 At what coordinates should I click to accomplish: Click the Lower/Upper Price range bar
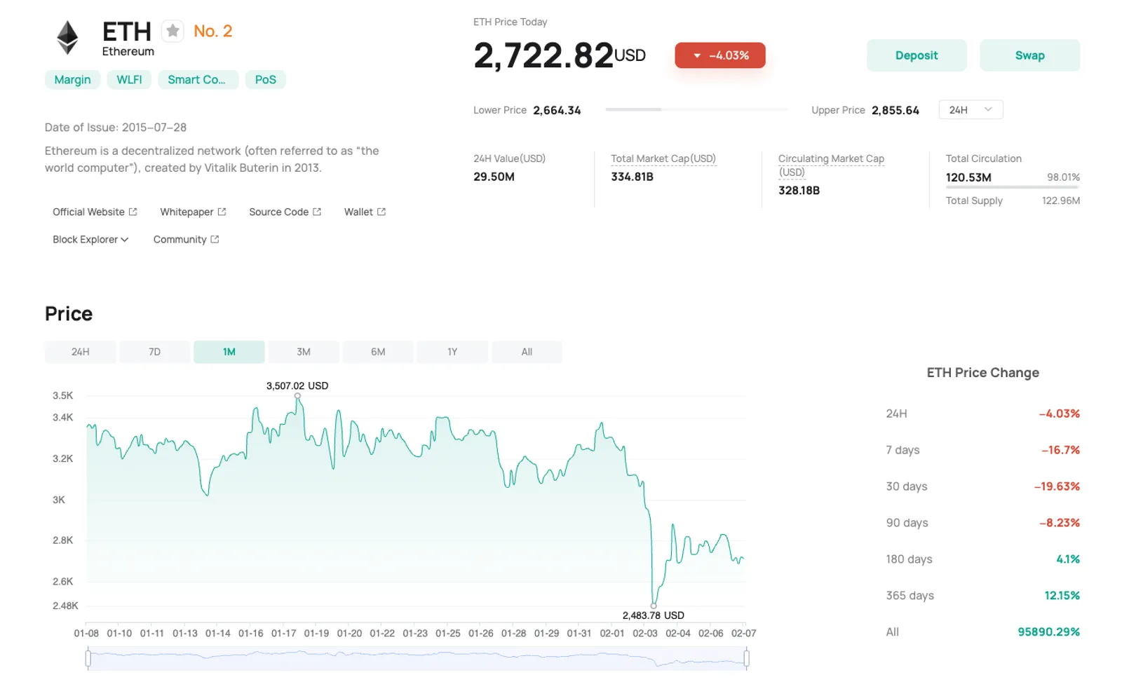[x=696, y=109]
